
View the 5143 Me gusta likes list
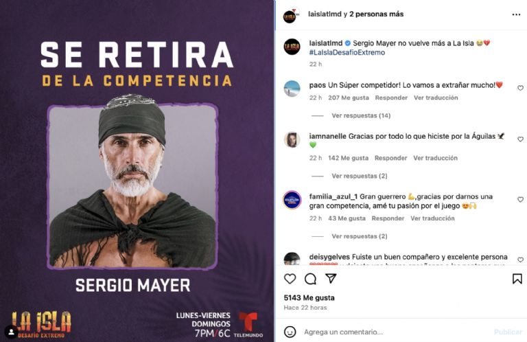(309, 298)
